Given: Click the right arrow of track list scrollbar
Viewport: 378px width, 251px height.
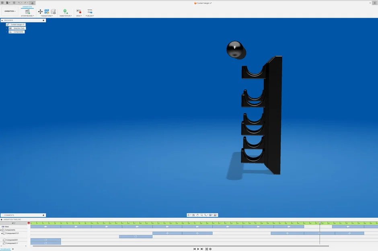Looking at the screenshot, I should pyautogui.click(x=26, y=246).
